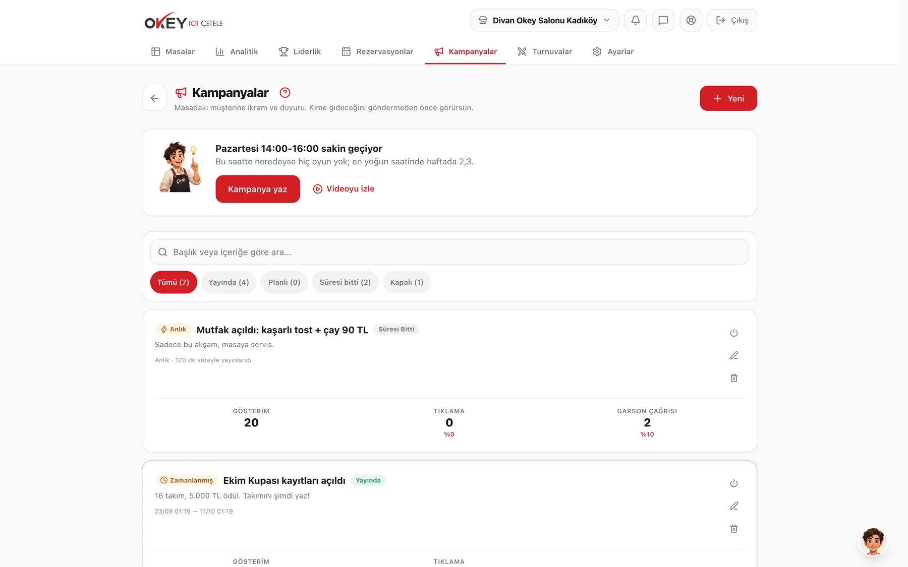Log out with the Çıkış button
The width and height of the screenshot is (908, 567).
[732, 20]
